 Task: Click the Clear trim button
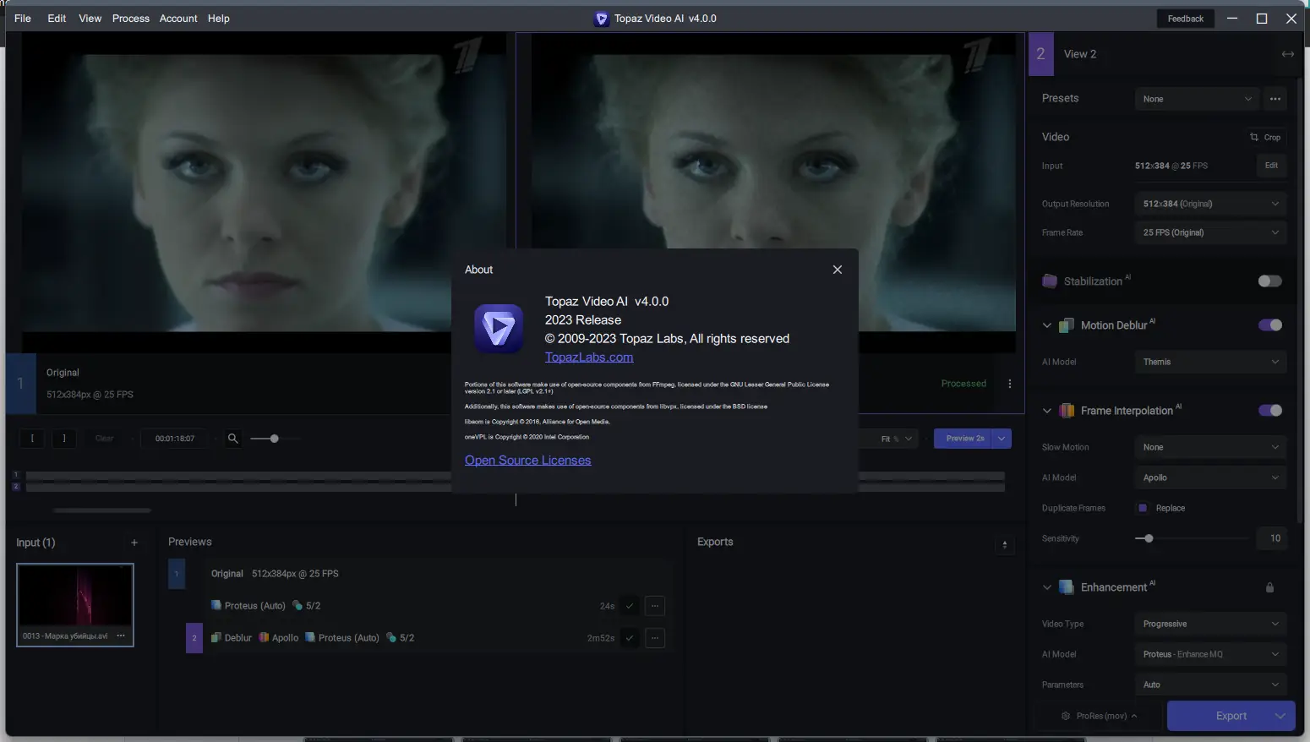click(105, 439)
